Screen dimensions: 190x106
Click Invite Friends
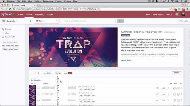click(158, 14)
